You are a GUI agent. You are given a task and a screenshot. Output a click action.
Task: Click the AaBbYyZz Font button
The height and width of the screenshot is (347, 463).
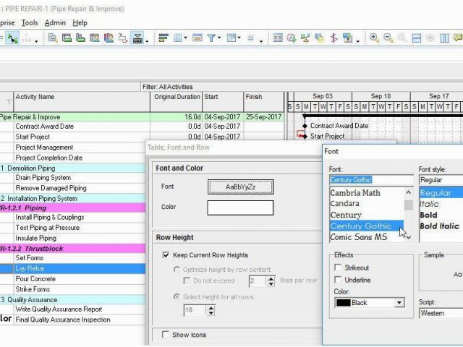240,187
